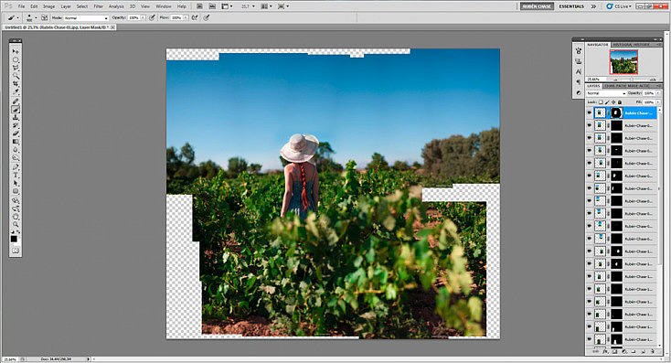Toggle the Brush panel from options bar
671x363 pixels.
coord(45,18)
